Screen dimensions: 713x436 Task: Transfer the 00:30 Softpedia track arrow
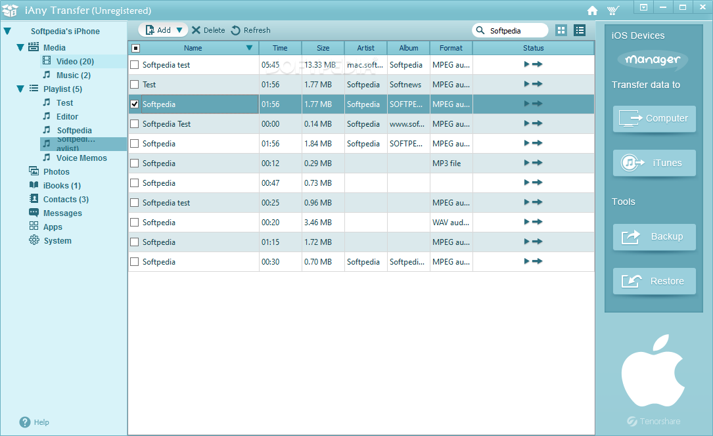(x=538, y=261)
